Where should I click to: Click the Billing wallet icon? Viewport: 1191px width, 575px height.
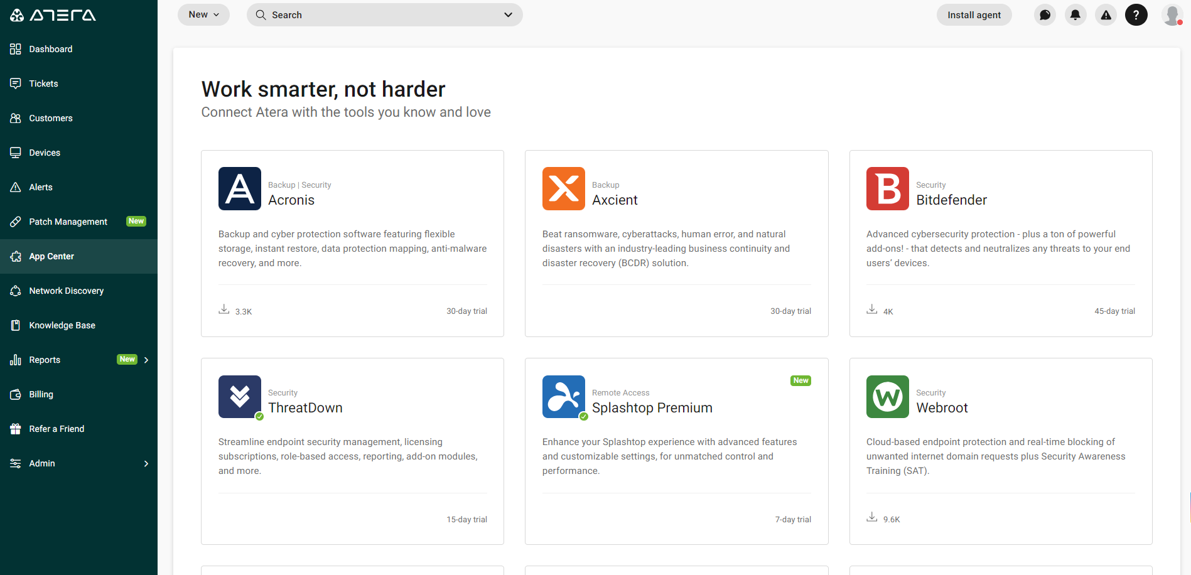[16, 394]
